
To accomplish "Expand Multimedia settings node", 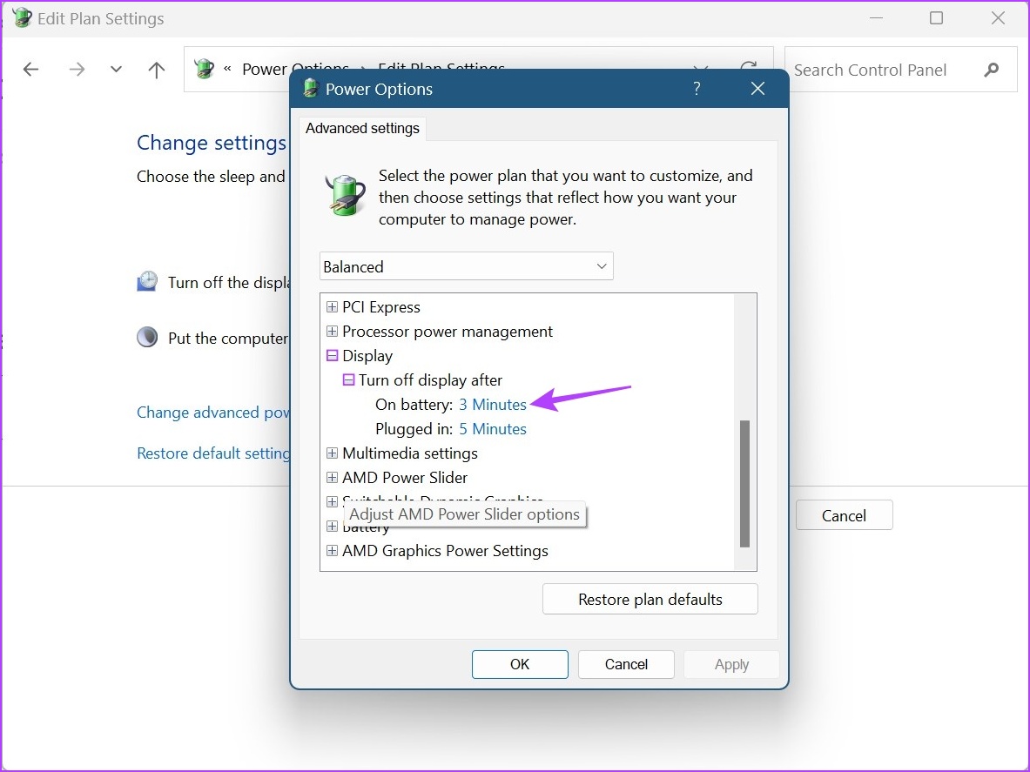I will (333, 453).
